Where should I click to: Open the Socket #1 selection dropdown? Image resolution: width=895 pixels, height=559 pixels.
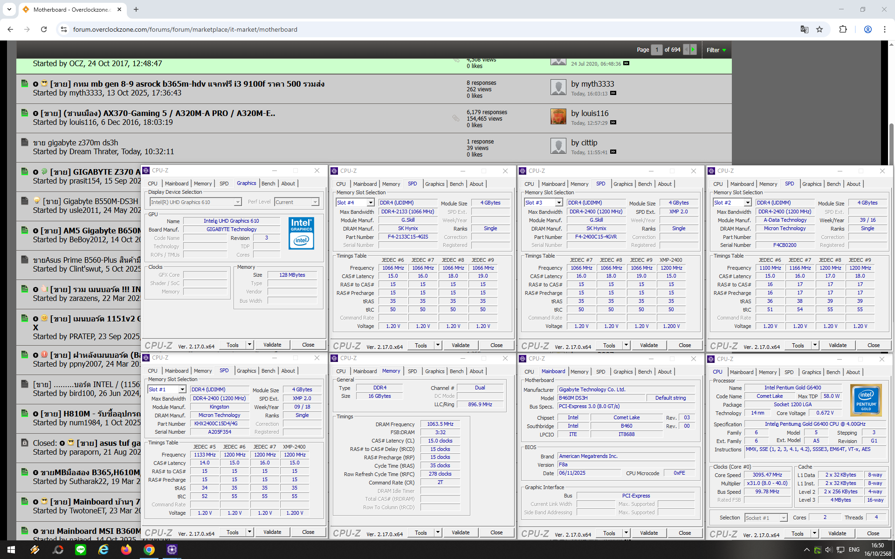[x=784, y=518]
